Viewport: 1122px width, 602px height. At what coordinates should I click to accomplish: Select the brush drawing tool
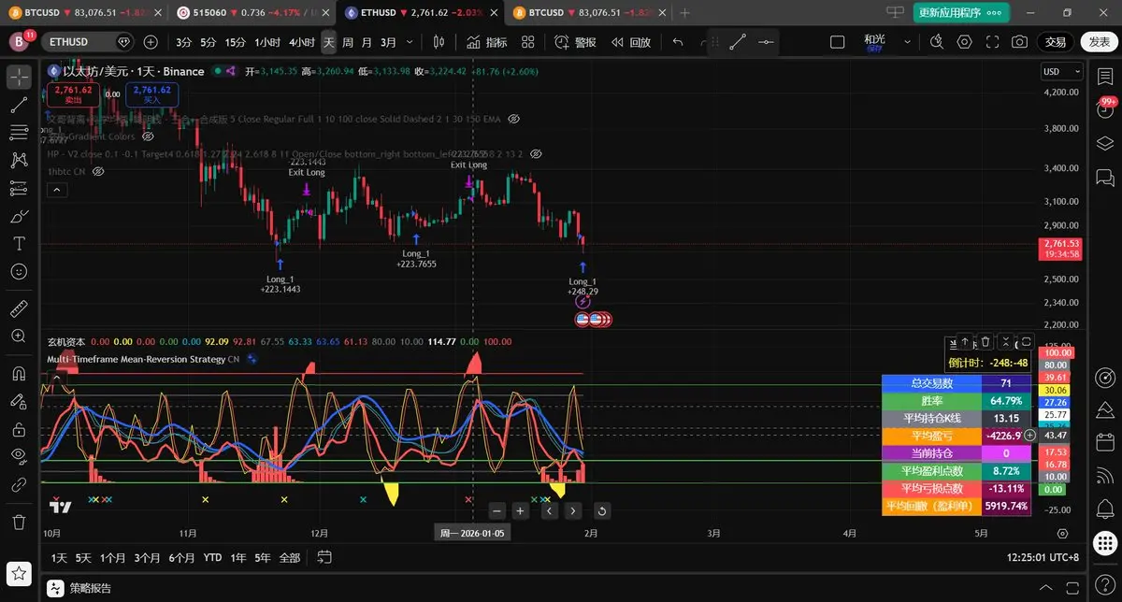pyautogui.click(x=19, y=216)
